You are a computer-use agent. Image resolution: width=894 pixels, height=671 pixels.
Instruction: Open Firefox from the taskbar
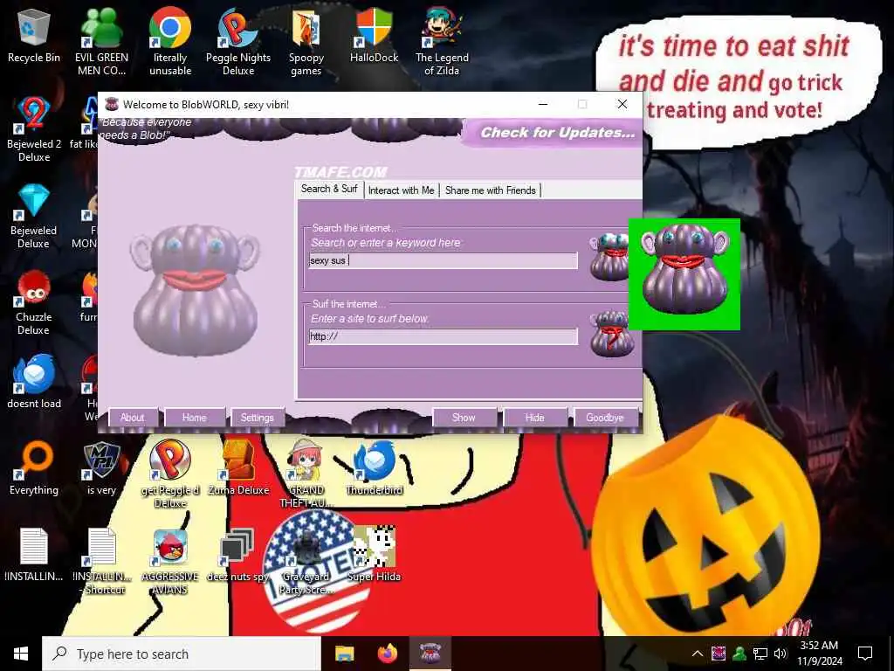[388, 654]
